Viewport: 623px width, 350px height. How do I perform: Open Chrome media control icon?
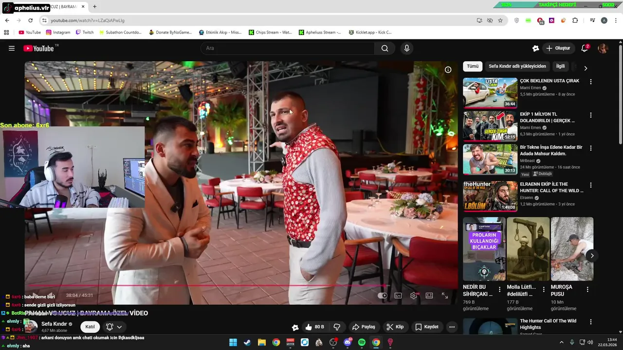[x=592, y=20]
